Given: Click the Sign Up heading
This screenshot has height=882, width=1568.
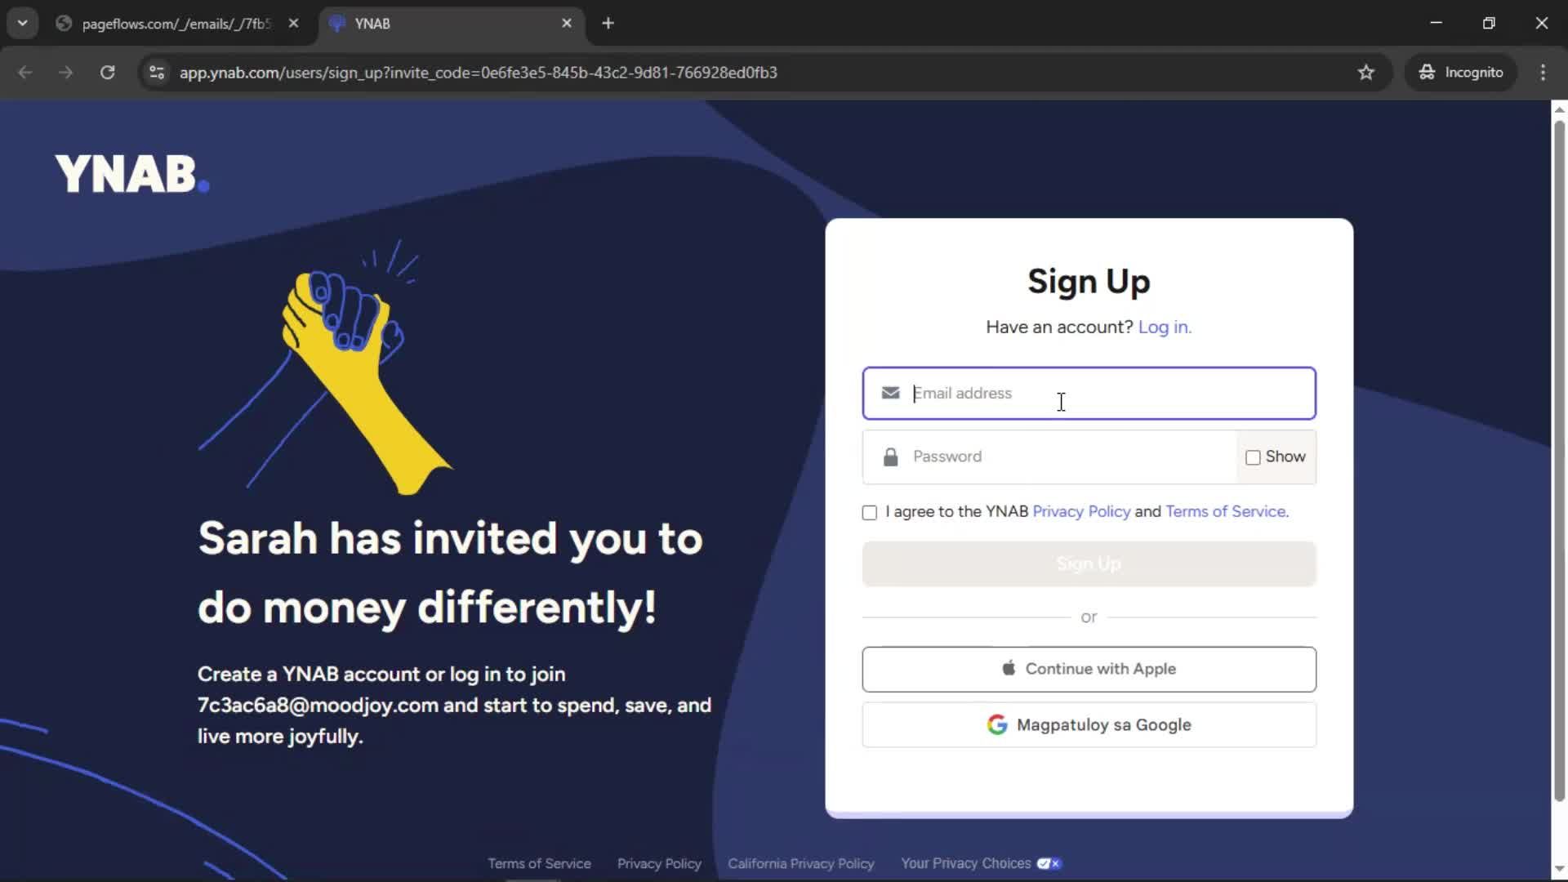Looking at the screenshot, I should tap(1089, 282).
